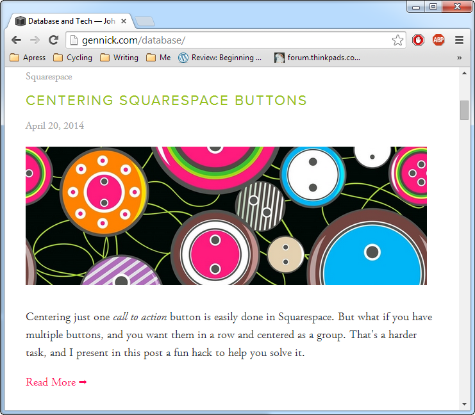Open the Review: Beginning bookmark

coord(220,58)
